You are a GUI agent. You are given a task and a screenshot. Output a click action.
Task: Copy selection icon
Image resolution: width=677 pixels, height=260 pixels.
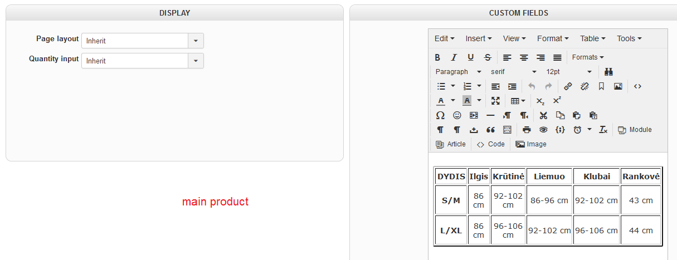560,115
